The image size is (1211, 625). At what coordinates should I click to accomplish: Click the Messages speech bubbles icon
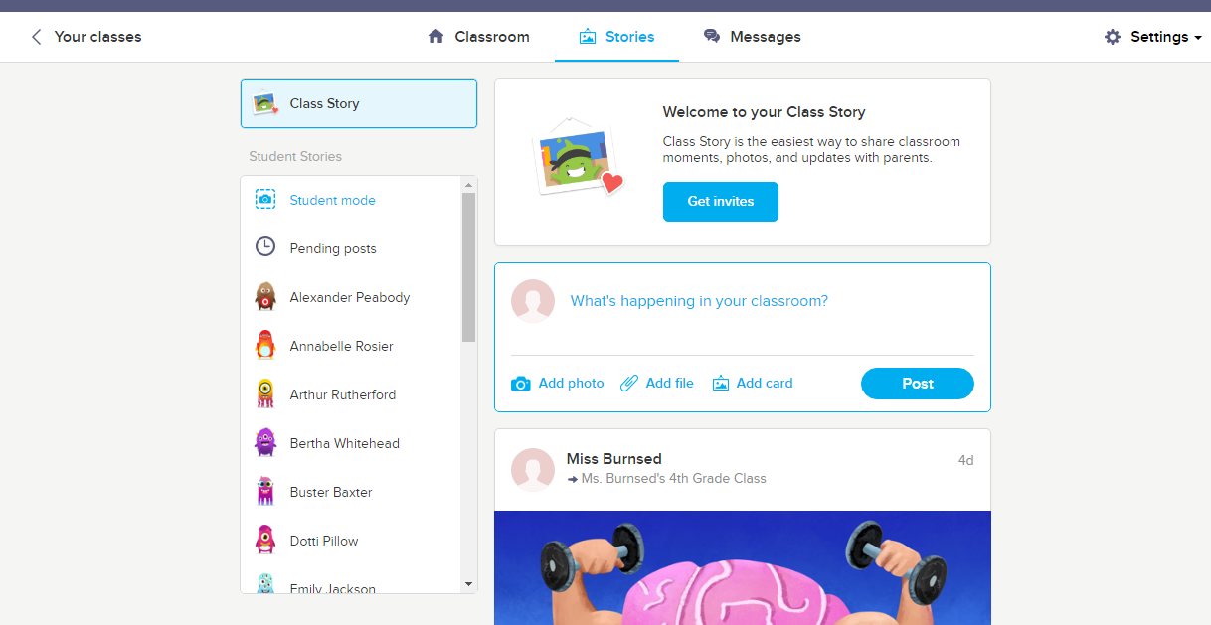click(712, 37)
